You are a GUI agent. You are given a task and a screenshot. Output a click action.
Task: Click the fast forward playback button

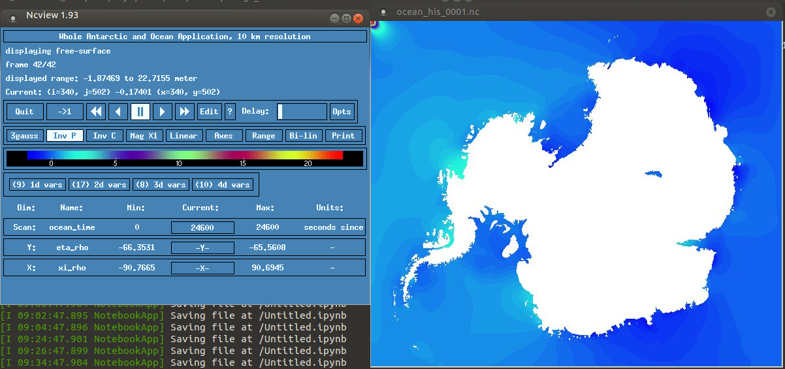tap(185, 112)
